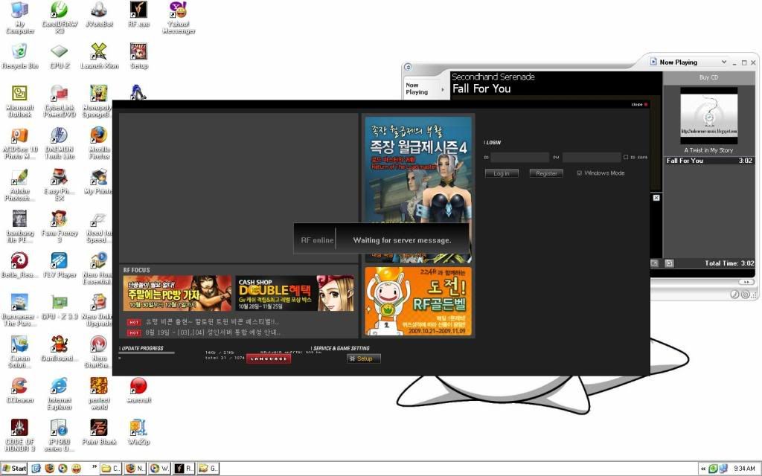Image resolution: width=762 pixels, height=476 pixels.
Task: Show hidden Quick Launch icons chevron
Action: [x=95, y=468]
